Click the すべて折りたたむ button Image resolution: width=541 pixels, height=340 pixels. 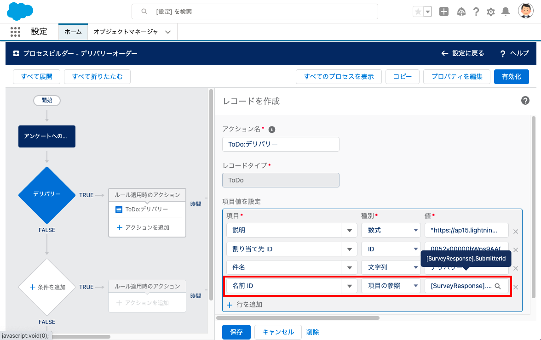point(98,76)
